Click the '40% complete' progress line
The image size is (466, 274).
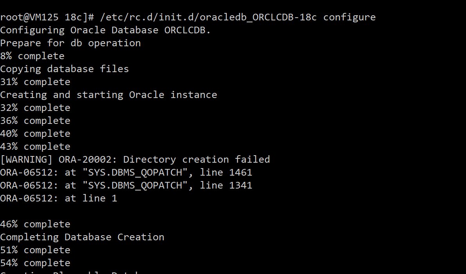[35, 134]
